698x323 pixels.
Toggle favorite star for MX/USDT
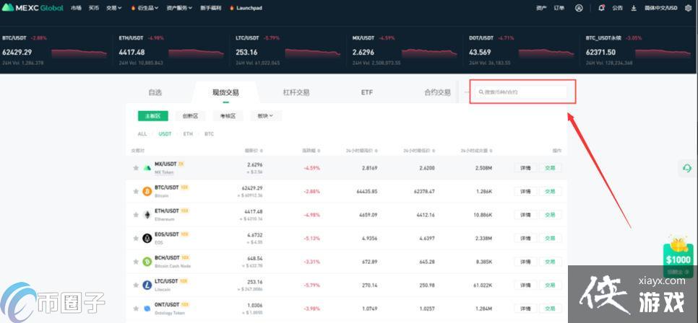[135, 168]
